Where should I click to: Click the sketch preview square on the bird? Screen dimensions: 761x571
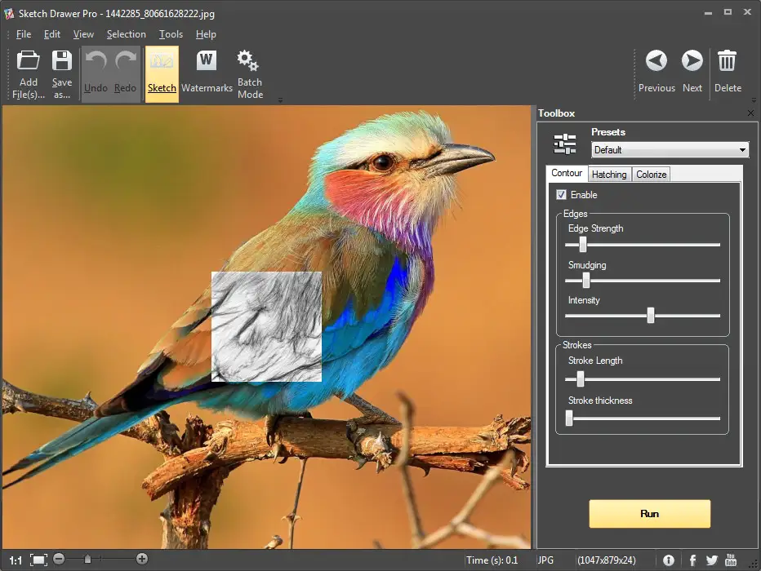tap(266, 327)
